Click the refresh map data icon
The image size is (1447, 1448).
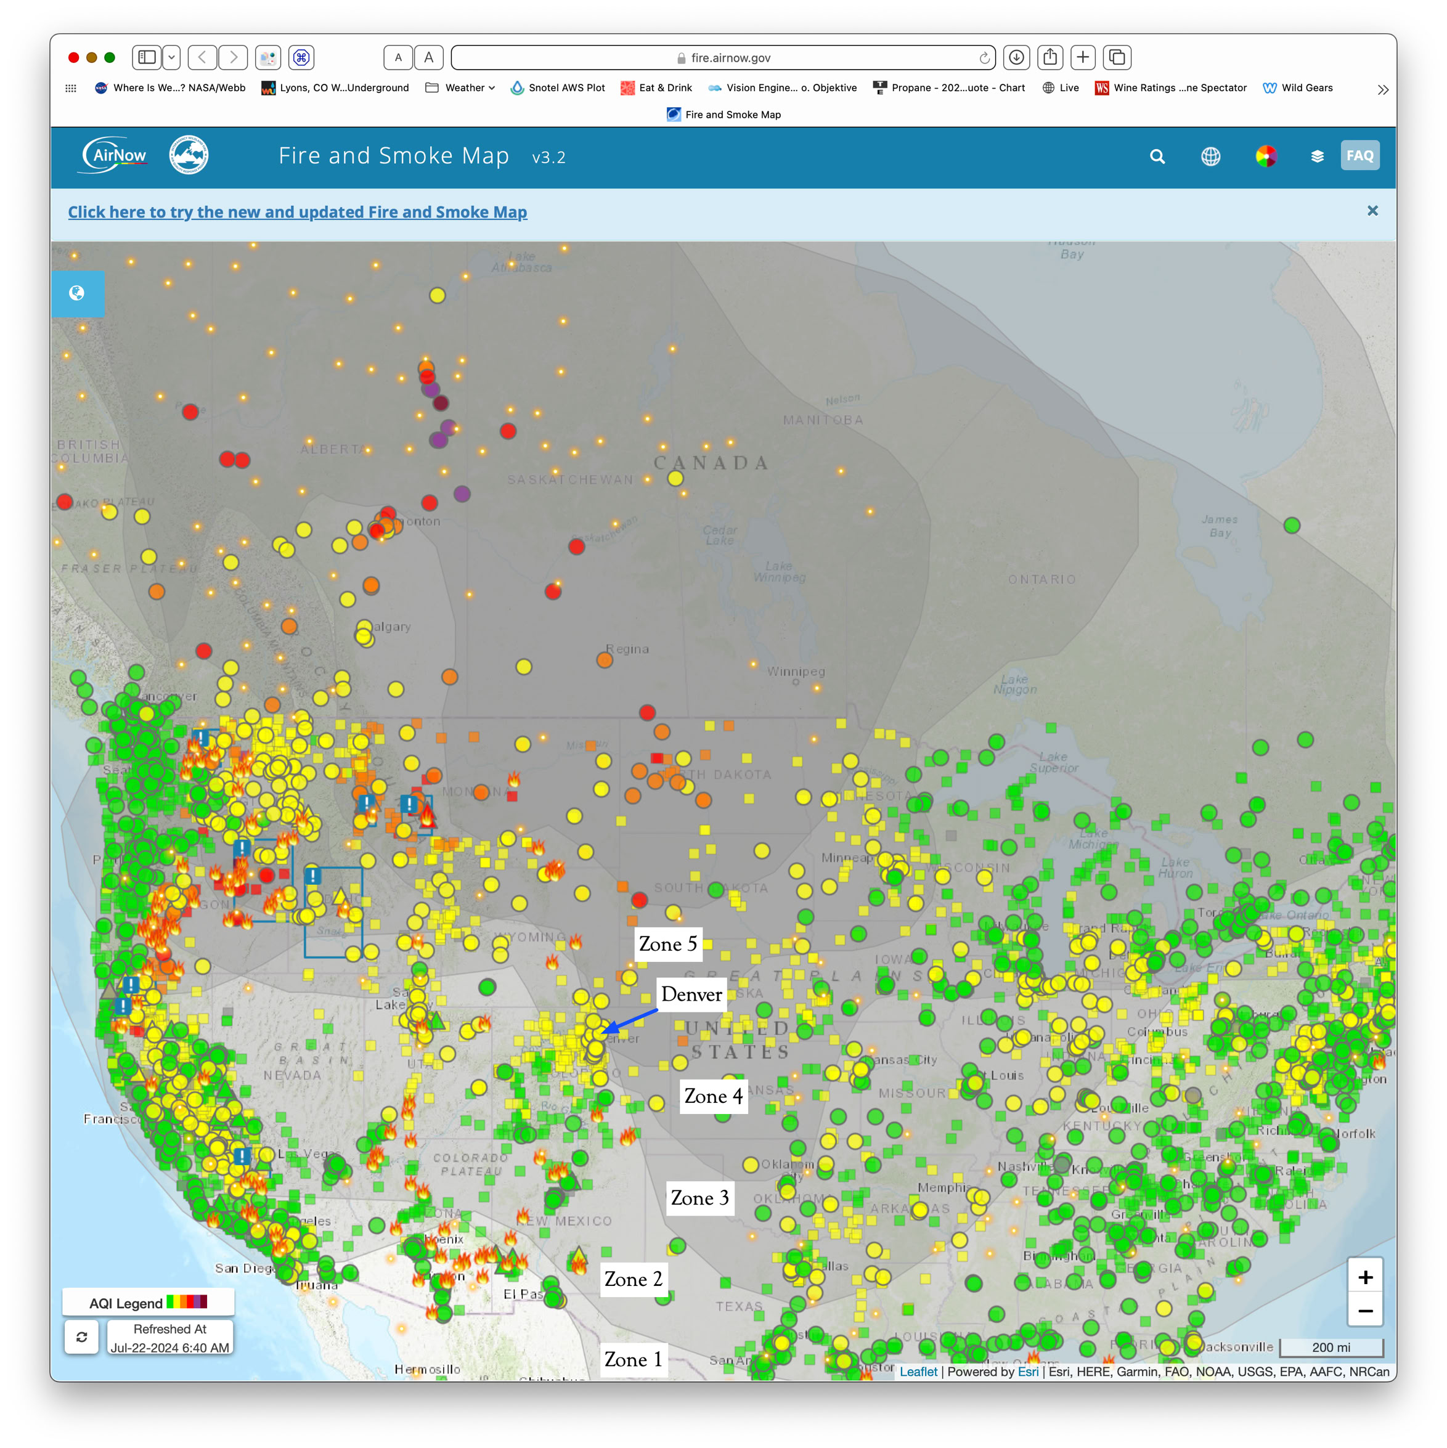tap(82, 1336)
